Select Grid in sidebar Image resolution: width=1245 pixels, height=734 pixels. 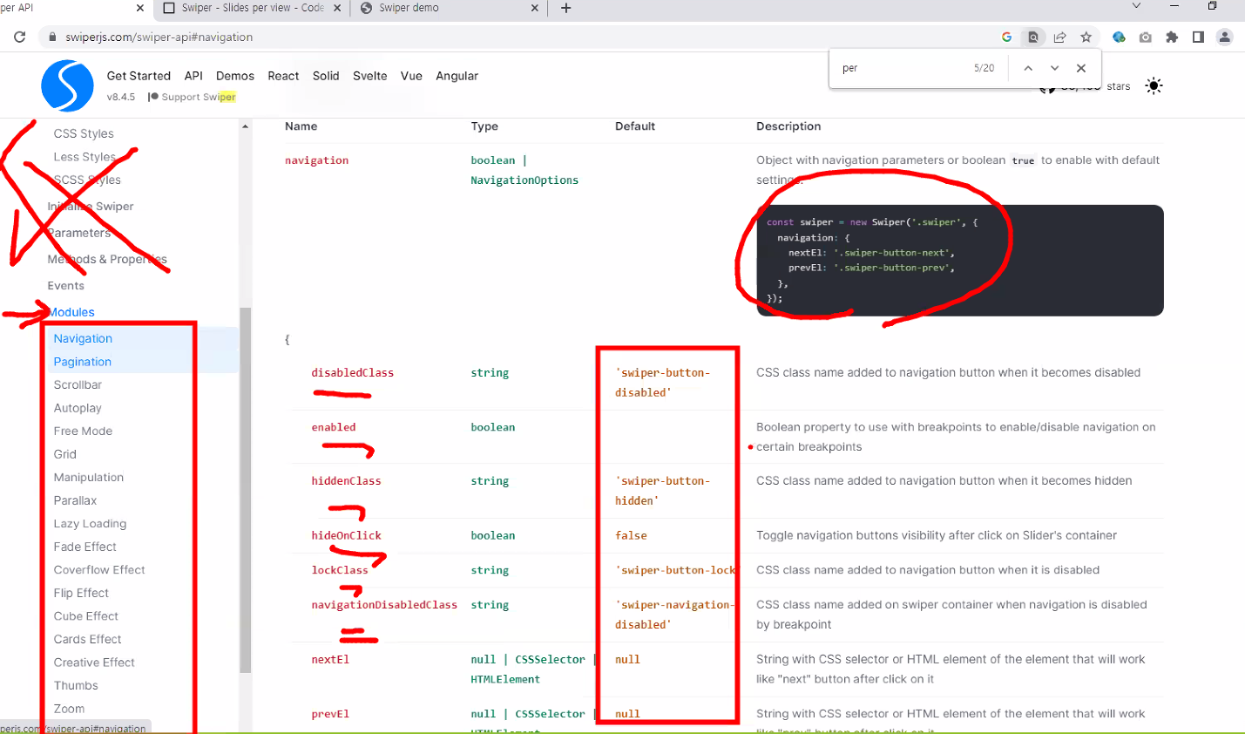[x=65, y=454]
